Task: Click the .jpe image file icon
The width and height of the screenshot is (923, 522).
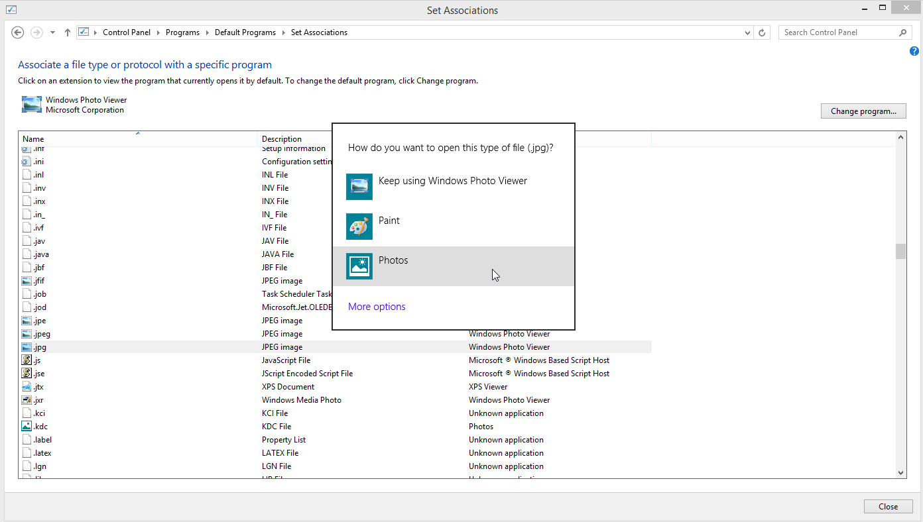Action: 27,321
